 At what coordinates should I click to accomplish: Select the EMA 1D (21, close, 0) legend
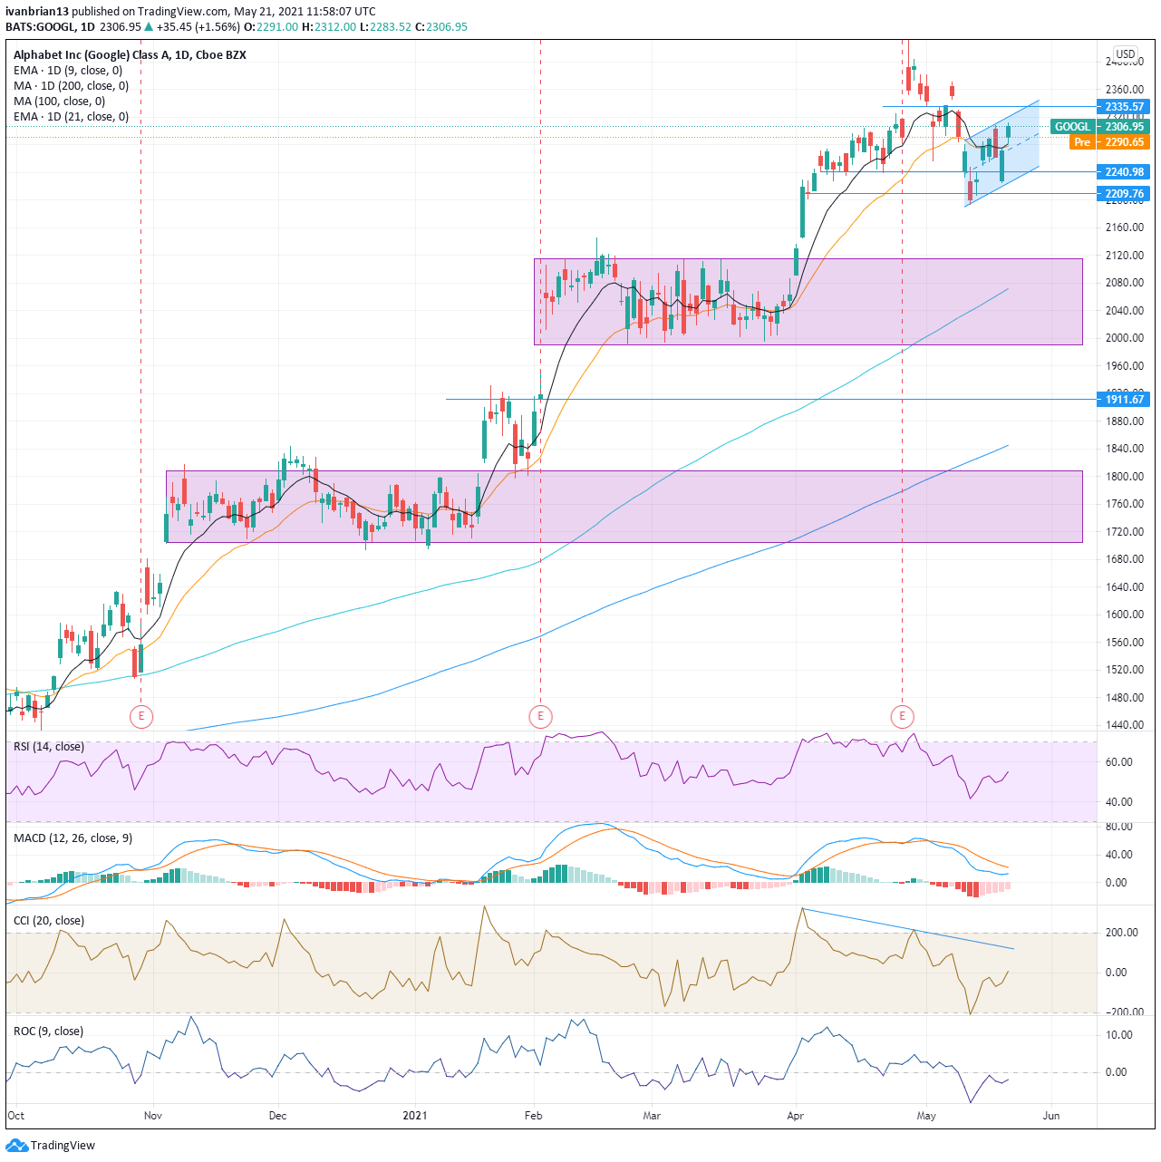tap(72, 117)
